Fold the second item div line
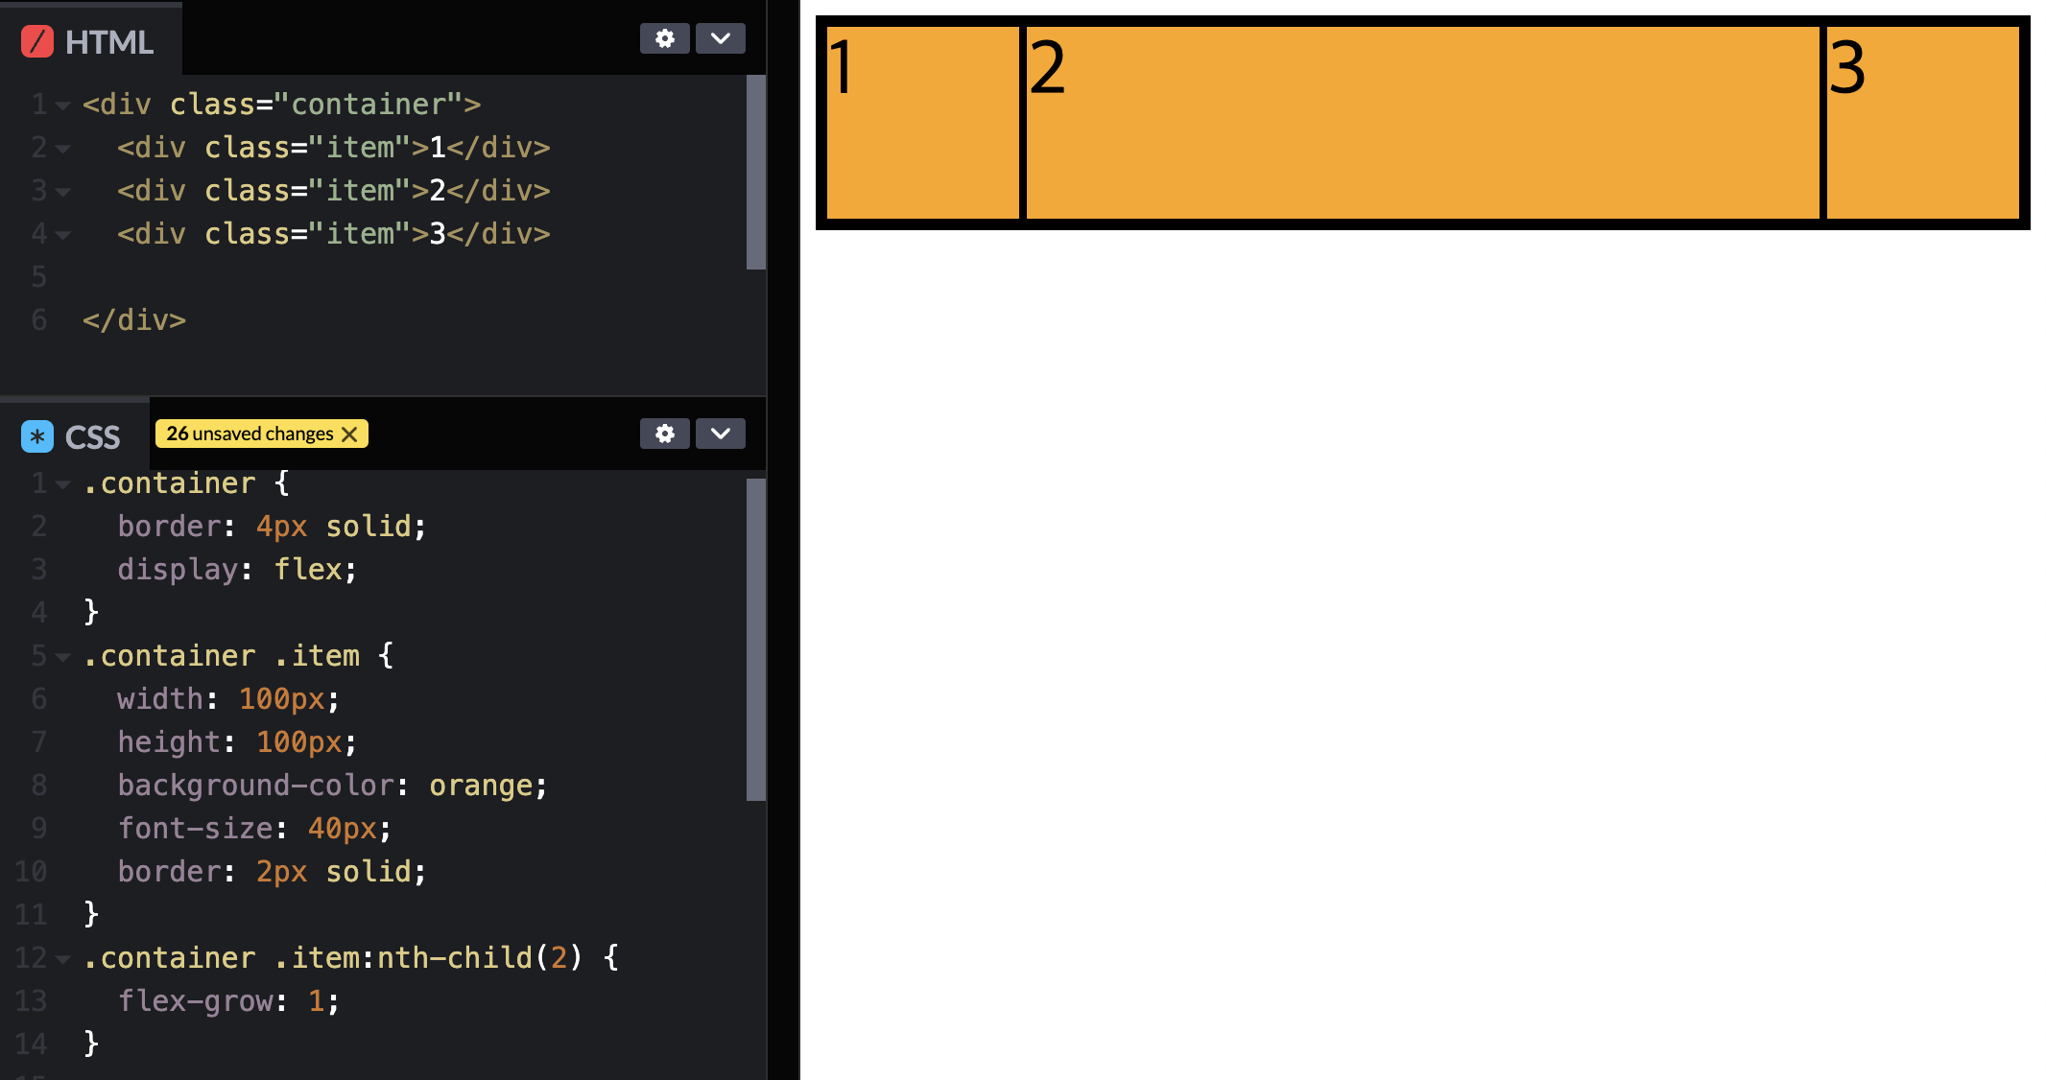2046x1080 pixels. coord(63,192)
